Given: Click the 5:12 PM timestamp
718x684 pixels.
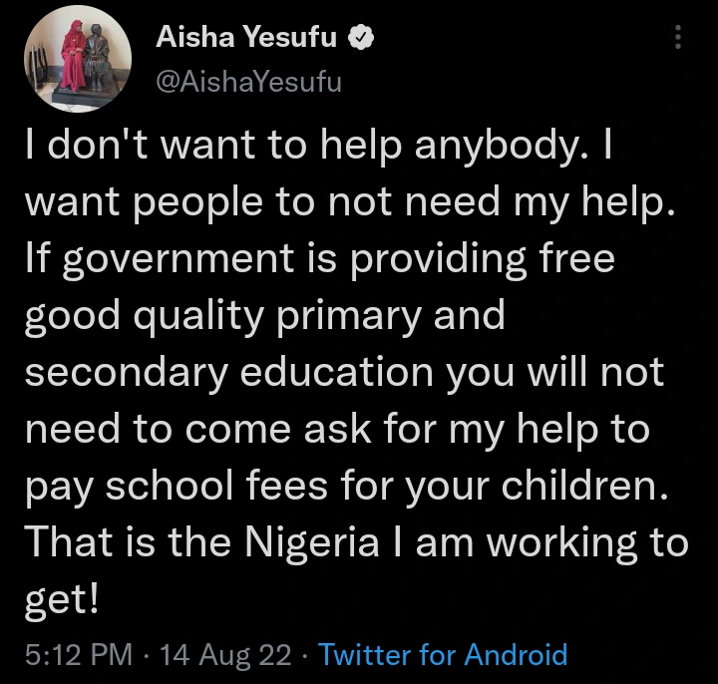Looking at the screenshot, I should tap(79, 655).
